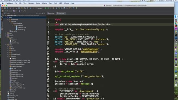Click the Redo toolbar icon
This screenshot has height=100, width=178.
pos(13,8)
